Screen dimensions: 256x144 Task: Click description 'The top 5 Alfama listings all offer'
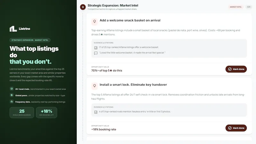[x=168, y=97]
